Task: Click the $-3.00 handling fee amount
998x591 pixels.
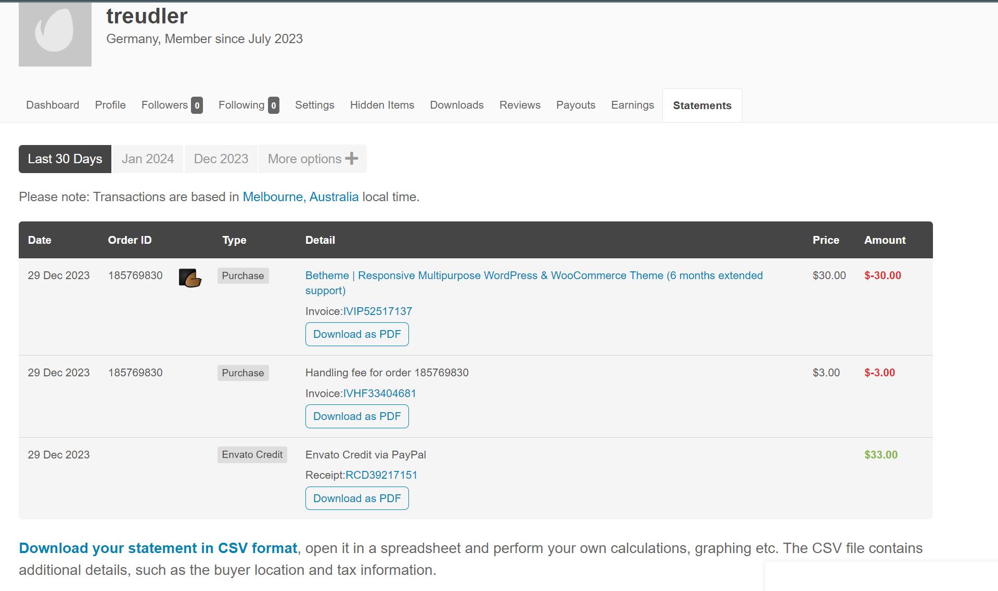Action: click(879, 373)
